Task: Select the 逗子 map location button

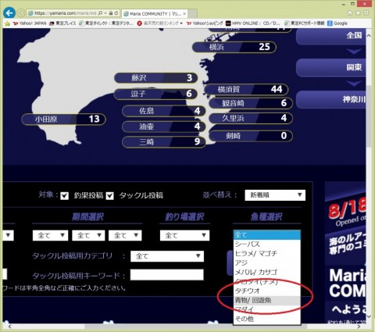Action: click(155, 94)
